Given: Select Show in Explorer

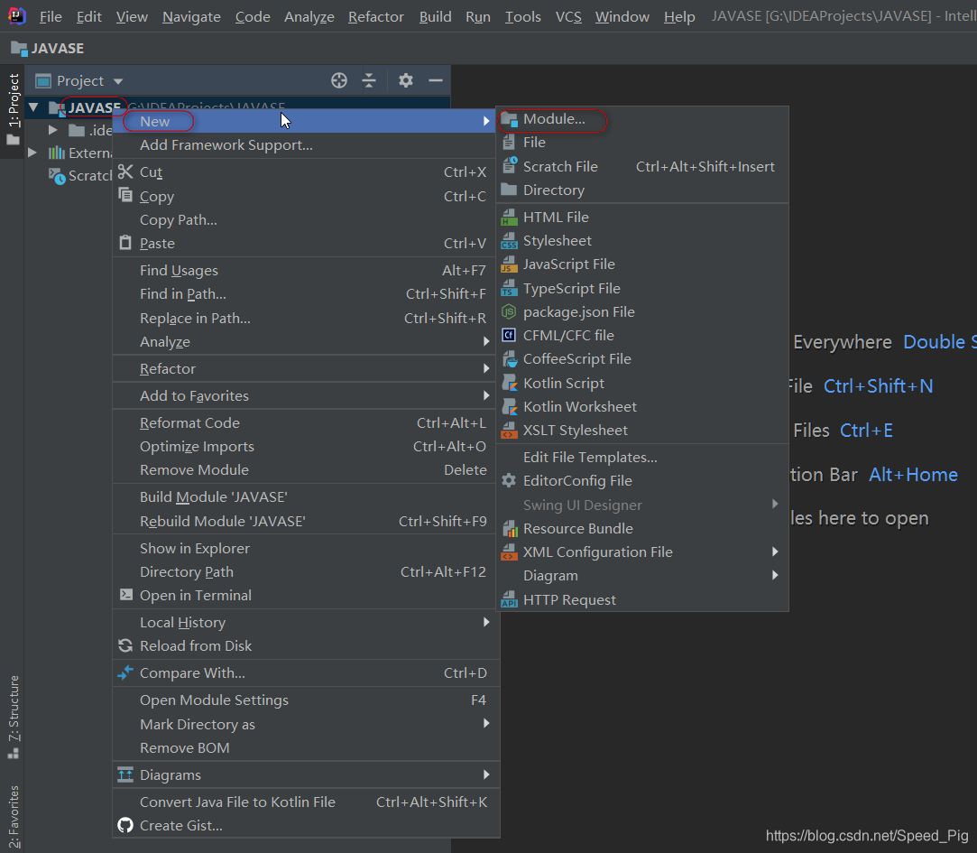Looking at the screenshot, I should (306, 548).
